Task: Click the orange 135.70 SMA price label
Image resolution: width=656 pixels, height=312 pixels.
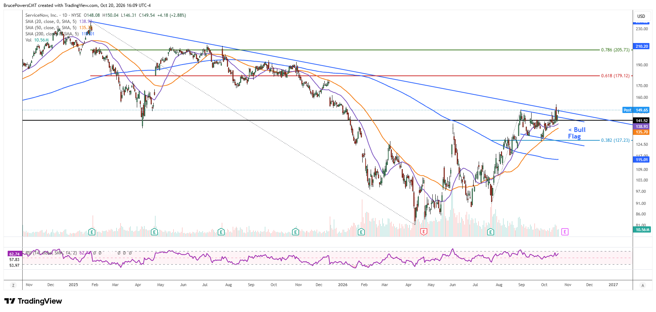Action: coord(641,132)
